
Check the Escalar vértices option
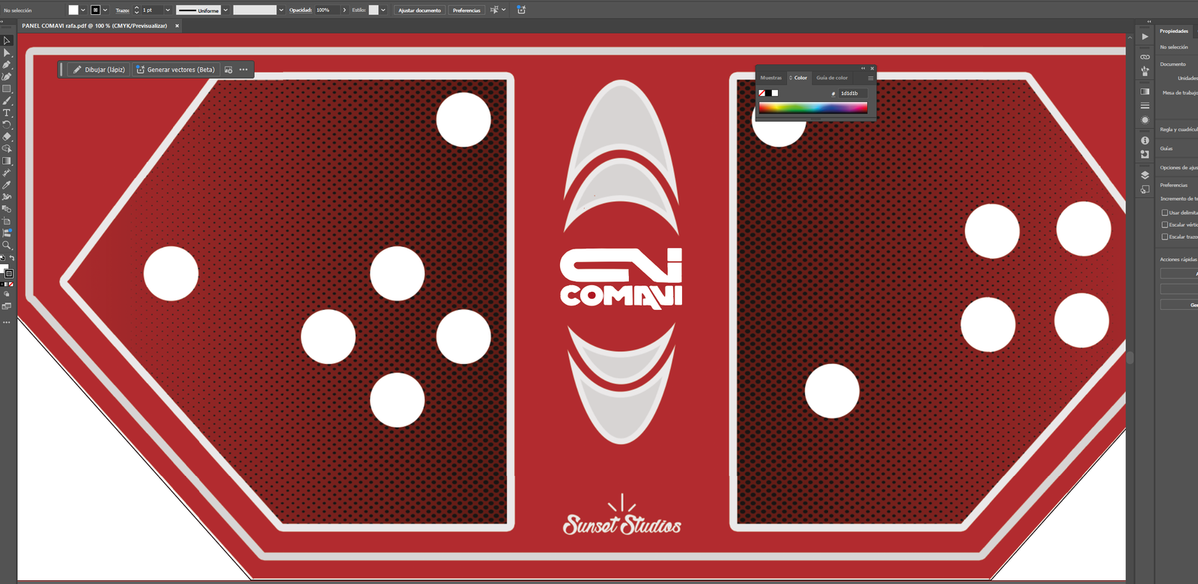[x=1164, y=225]
